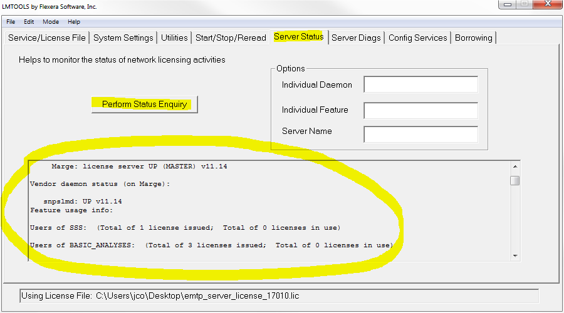Go to the Start/Stop/Reread tab
The image size is (564, 313).
click(x=231, y=38)
